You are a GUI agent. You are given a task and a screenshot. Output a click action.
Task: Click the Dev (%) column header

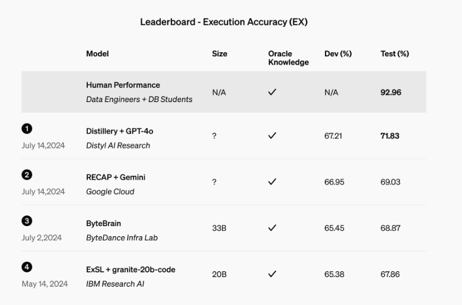point(338,54)
